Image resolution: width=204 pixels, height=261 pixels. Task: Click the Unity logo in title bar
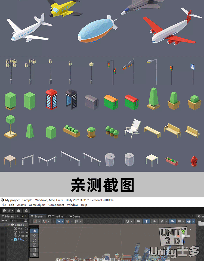click(2, 200)
